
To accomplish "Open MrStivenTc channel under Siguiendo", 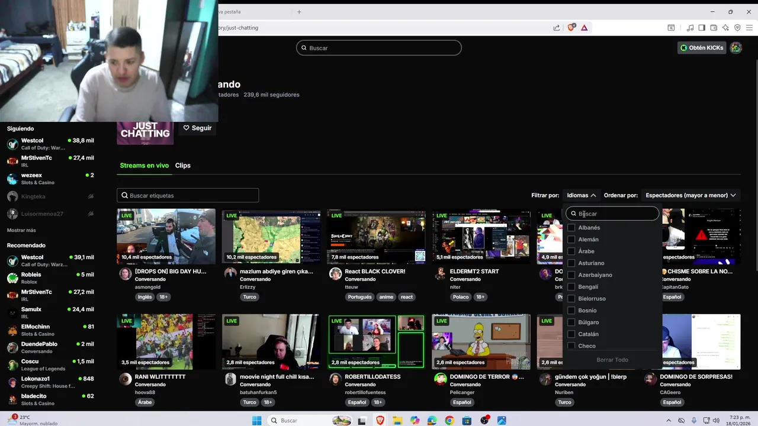I will tap(50, 161).
